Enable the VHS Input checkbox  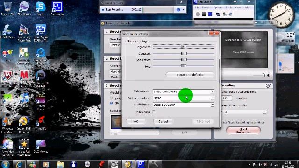154,112
